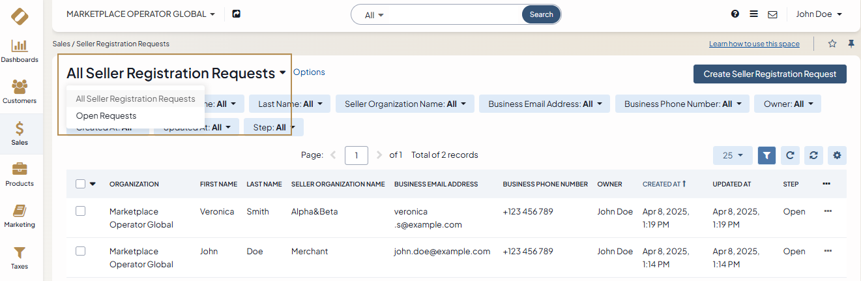Favorite this page with star icon
Screen dimensions: 861x281
832,44
